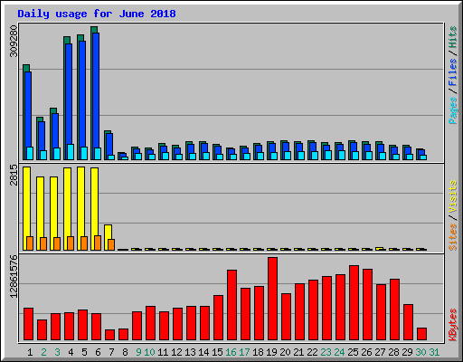Click the Sites legend label
This screenshot has width=463, height=362.
(x=452, y=237)
